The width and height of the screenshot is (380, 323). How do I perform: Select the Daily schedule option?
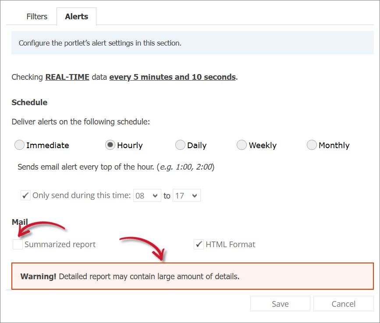[180, 145]
